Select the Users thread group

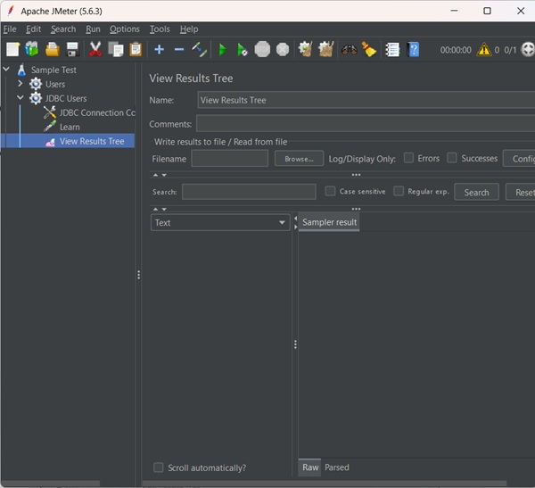point(55,85)
